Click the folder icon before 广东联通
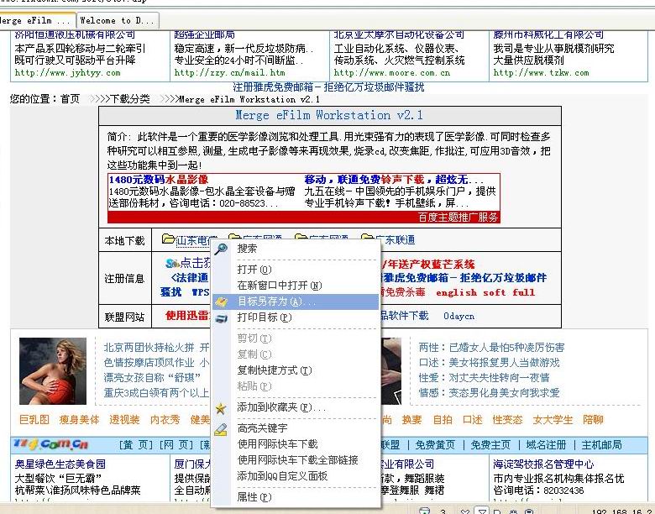This screenshot has width=655, height=514. point(367,239)
